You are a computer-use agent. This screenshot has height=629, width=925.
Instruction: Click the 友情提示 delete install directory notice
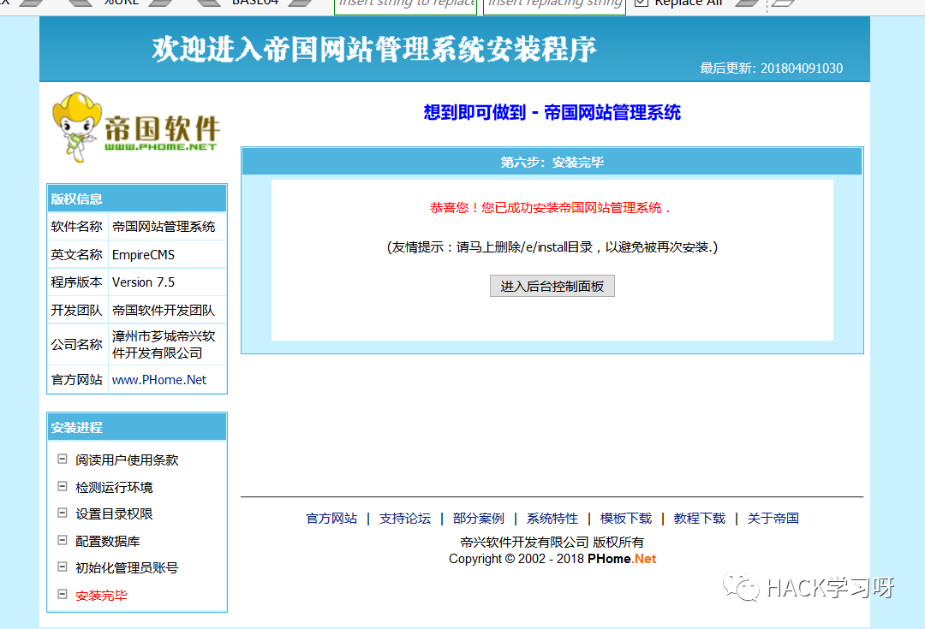coord(552,247)
